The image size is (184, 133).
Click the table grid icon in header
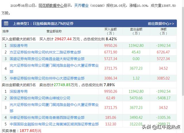click(6, 24)
